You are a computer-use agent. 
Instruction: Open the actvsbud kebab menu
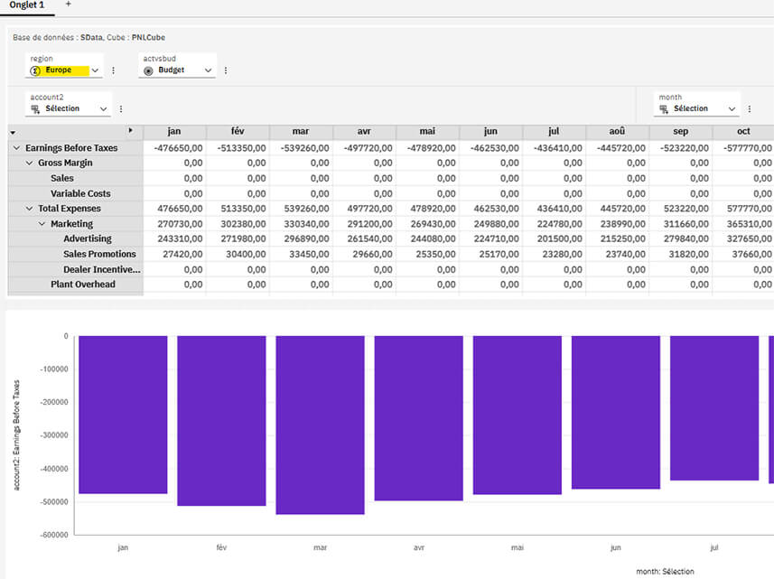click(225, 70)
